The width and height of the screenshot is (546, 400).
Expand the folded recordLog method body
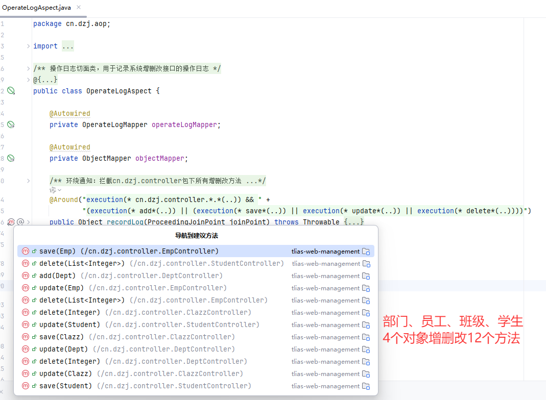[354, 222]
